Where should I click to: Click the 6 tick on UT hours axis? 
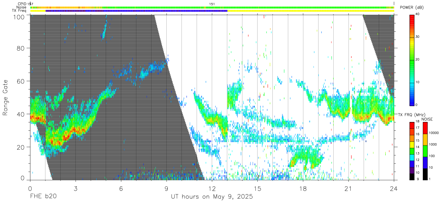(x=121, y=188)
